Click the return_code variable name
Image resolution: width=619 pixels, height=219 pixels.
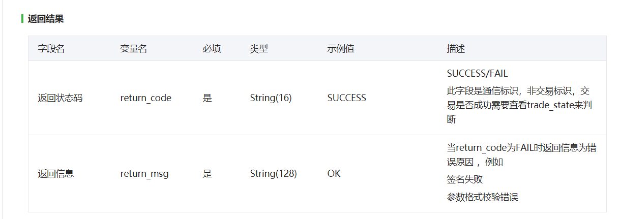146,98
